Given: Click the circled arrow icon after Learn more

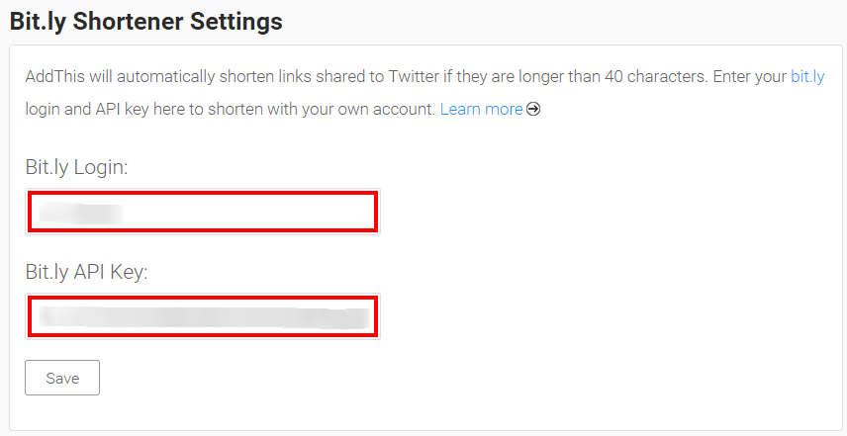Looking at the screenshot, I should (x=533, y=110).
